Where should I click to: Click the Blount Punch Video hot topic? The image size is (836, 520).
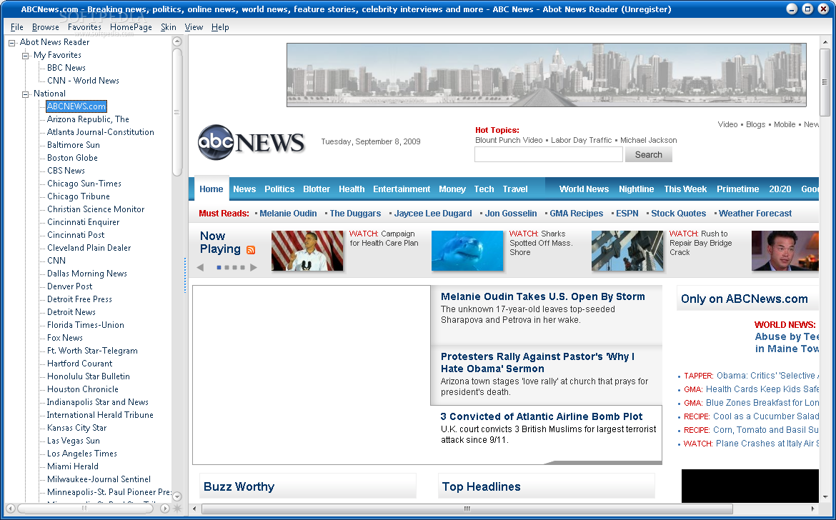pyautogui.click(x=509, y=140)
